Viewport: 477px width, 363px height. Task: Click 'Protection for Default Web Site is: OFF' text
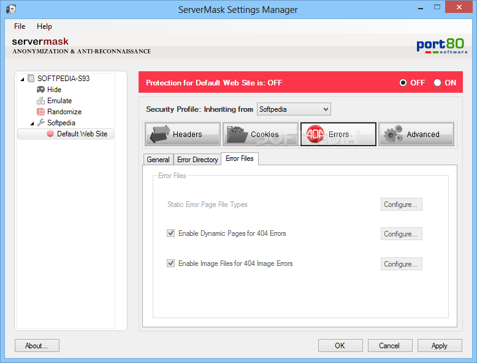(214, 82)
